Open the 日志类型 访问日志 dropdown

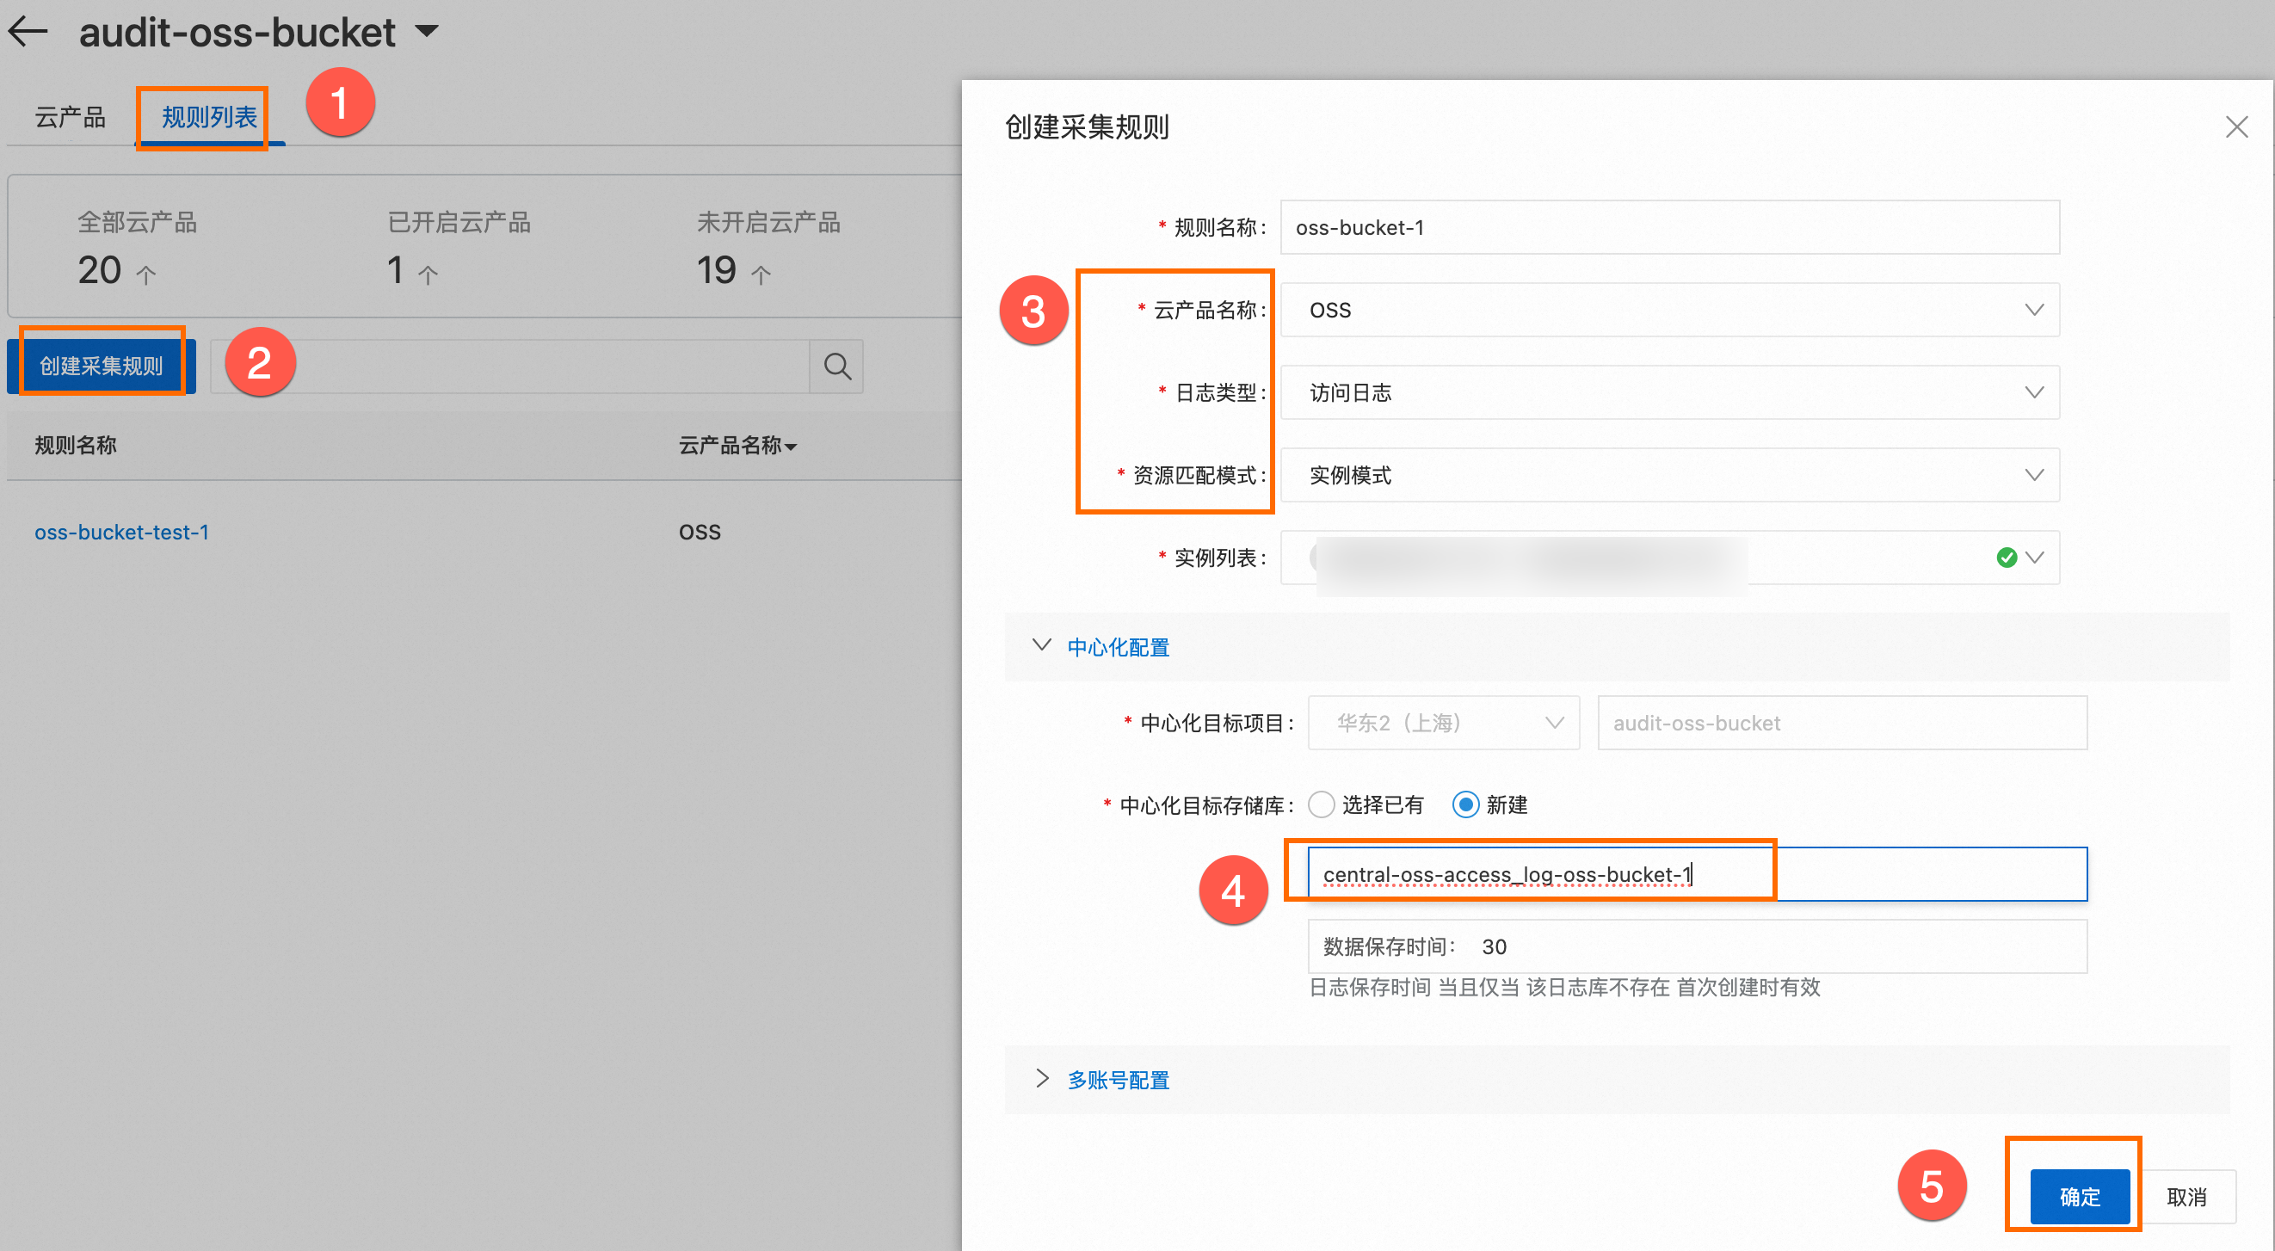[1669, 392]
